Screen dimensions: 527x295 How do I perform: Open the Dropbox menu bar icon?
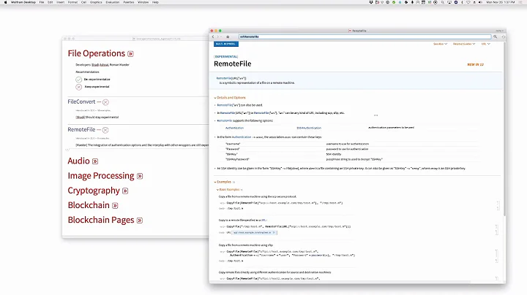[371, 2]
